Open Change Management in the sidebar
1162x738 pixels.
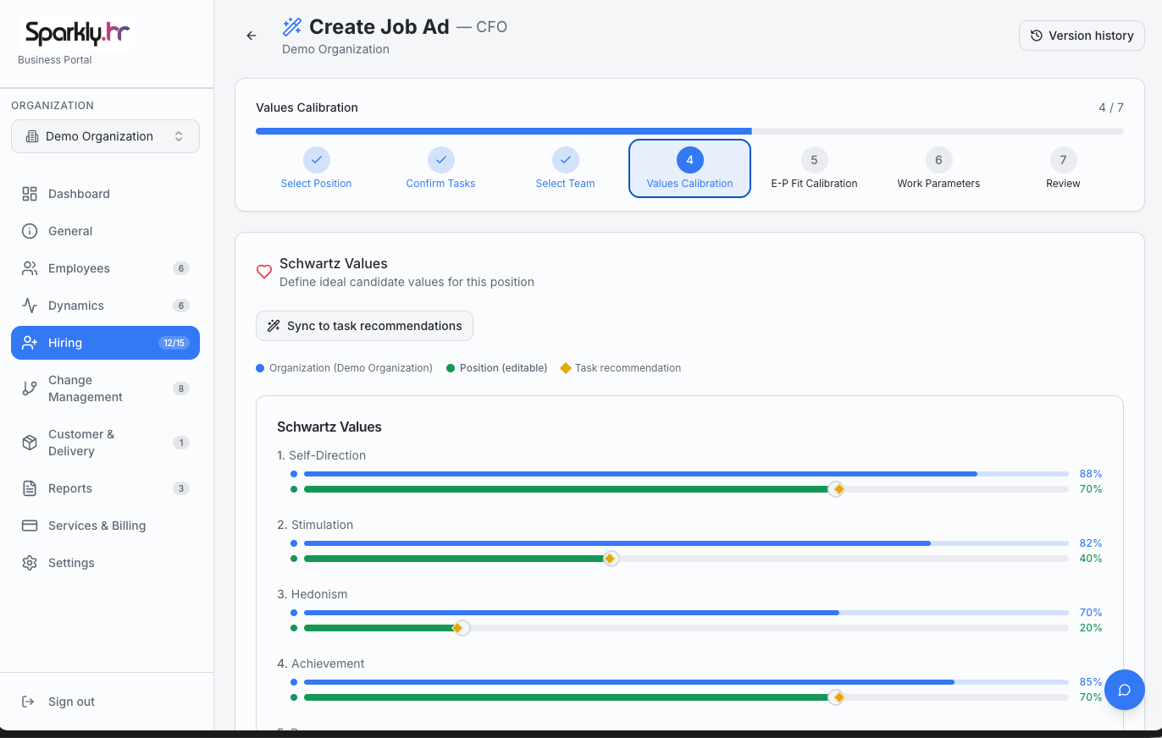pos(105,388)
